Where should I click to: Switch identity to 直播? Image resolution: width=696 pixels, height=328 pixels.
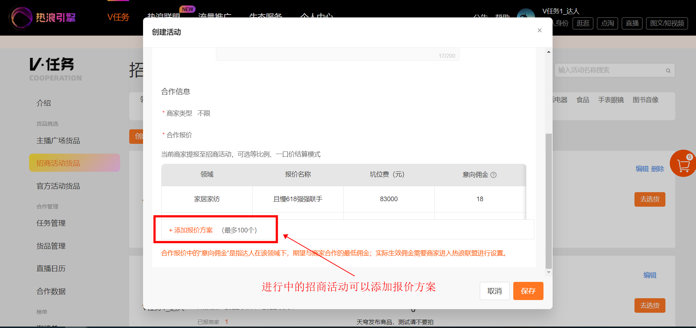tap(632, 23)
